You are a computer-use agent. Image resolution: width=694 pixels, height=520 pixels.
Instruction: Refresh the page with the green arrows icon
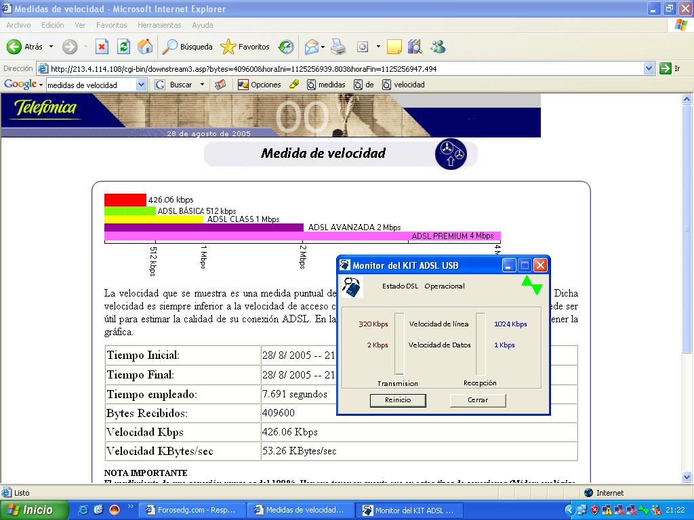123,47
